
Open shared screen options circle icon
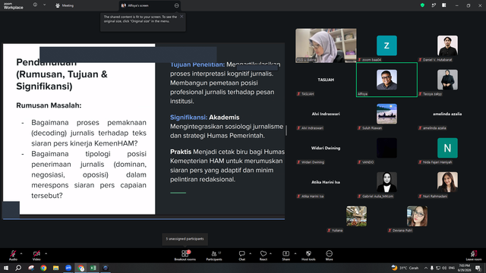177,5
